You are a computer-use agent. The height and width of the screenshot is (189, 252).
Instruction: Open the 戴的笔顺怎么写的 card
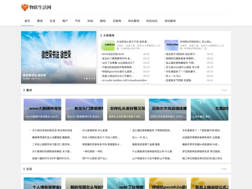pos(84,183)
